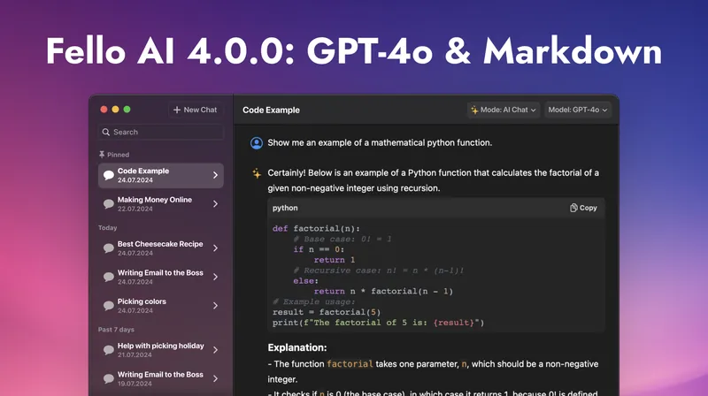The height and width of the screenshot is (396, 708).
Task: Click the print statement code line
Action: [x=378, y=323]
